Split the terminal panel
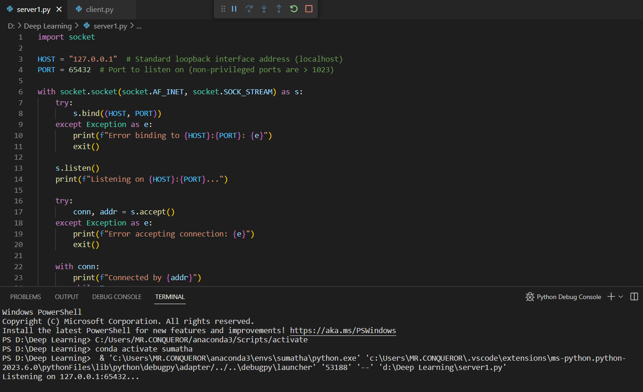The image size is (643, 392). click(x=634, y=297)
